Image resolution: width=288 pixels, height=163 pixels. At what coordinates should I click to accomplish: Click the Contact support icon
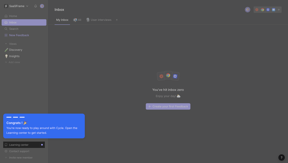[6, 151]
